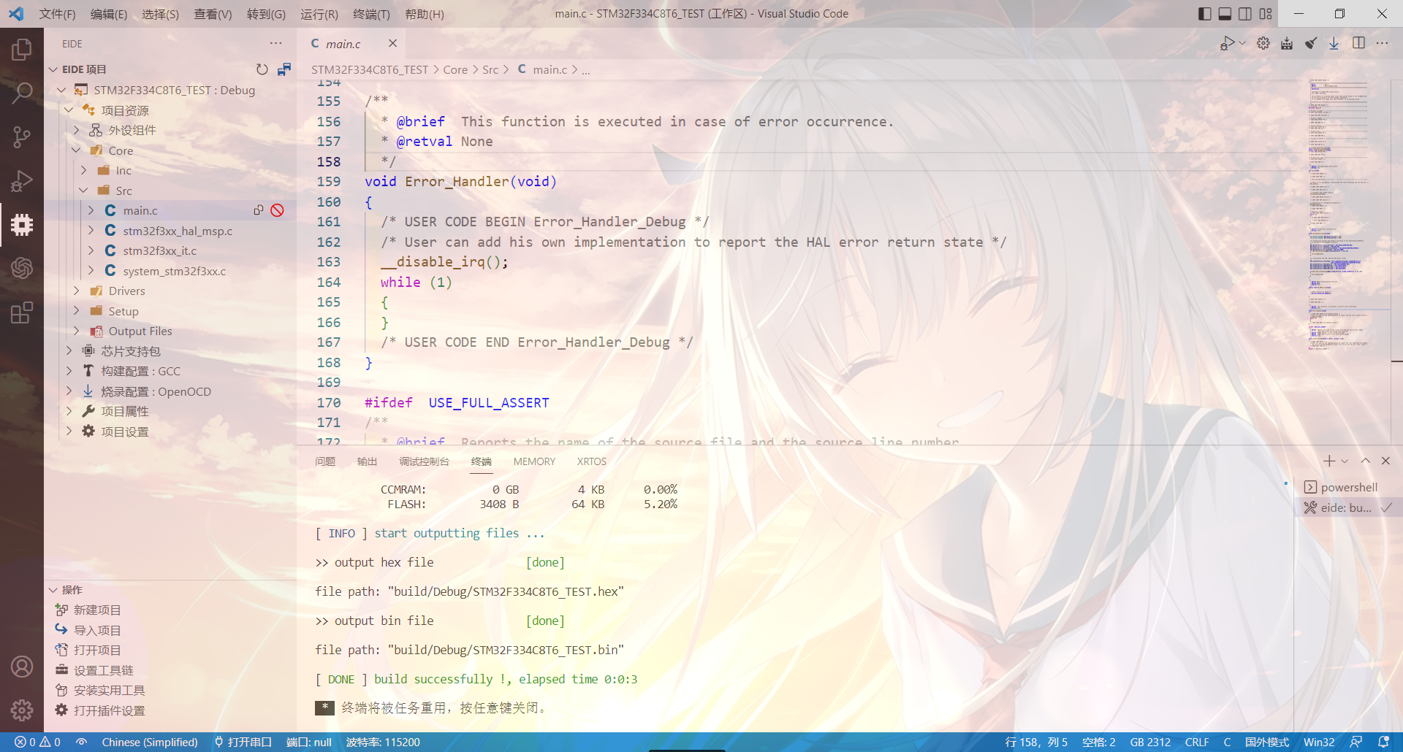This screenshot has height=752, width=1403.
Task: Open the Extensions view in activity bar
Action: (x=22, y=312)
